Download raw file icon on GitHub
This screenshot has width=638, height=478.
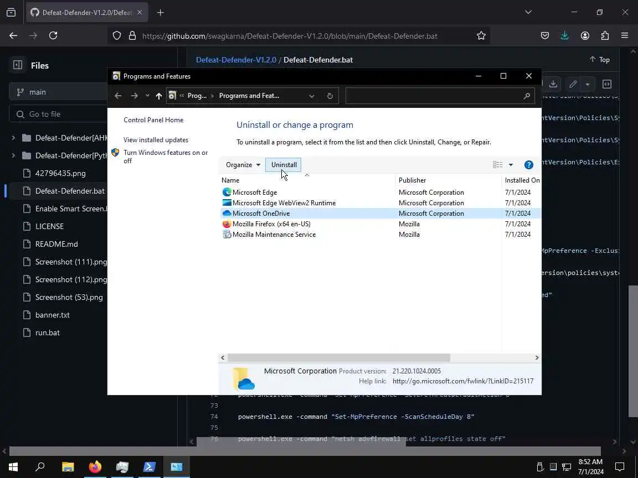[x=553, y=84]
